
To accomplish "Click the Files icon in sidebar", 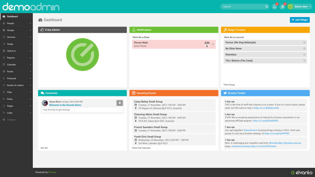I will [x=4, y=92].
